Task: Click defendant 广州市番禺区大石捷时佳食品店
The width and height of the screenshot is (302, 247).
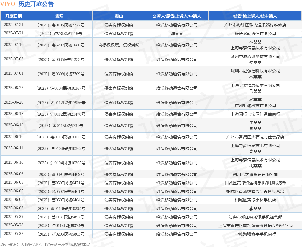Action: [255, 137]
